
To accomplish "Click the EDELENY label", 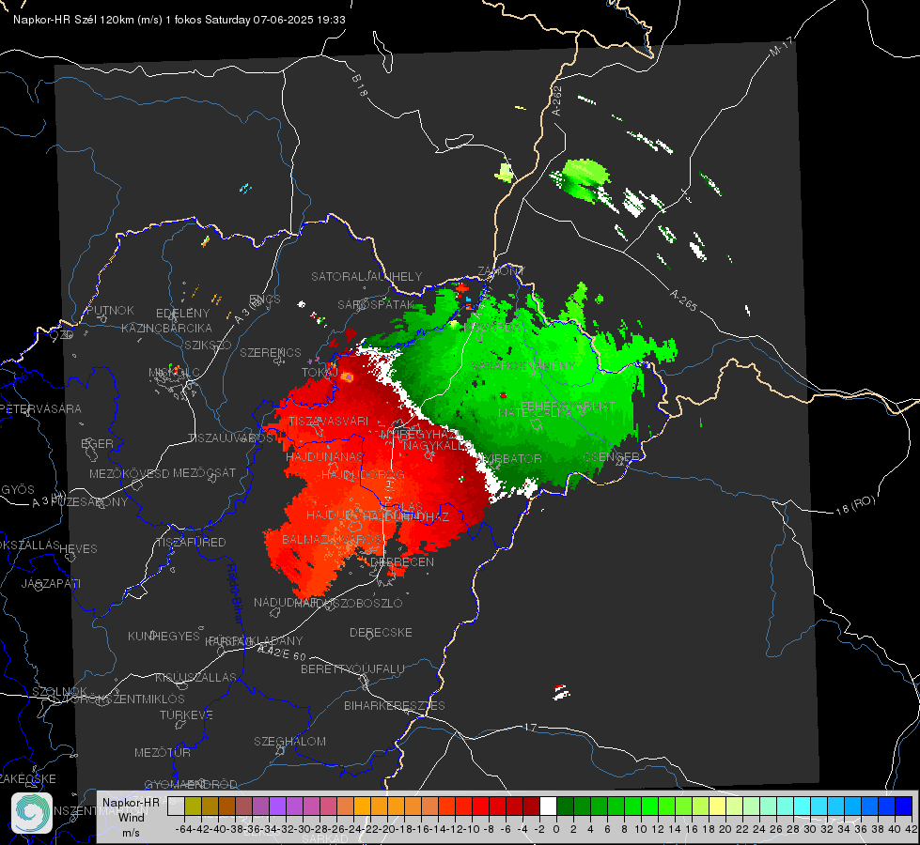I will (182, 314).
